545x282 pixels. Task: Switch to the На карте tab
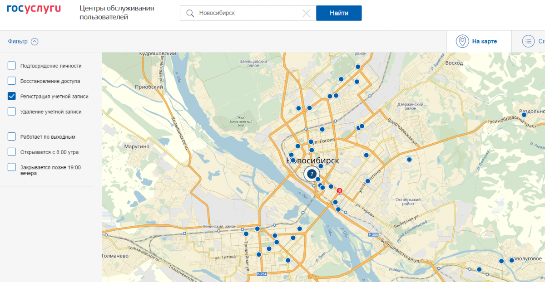(x=479, y=41)
